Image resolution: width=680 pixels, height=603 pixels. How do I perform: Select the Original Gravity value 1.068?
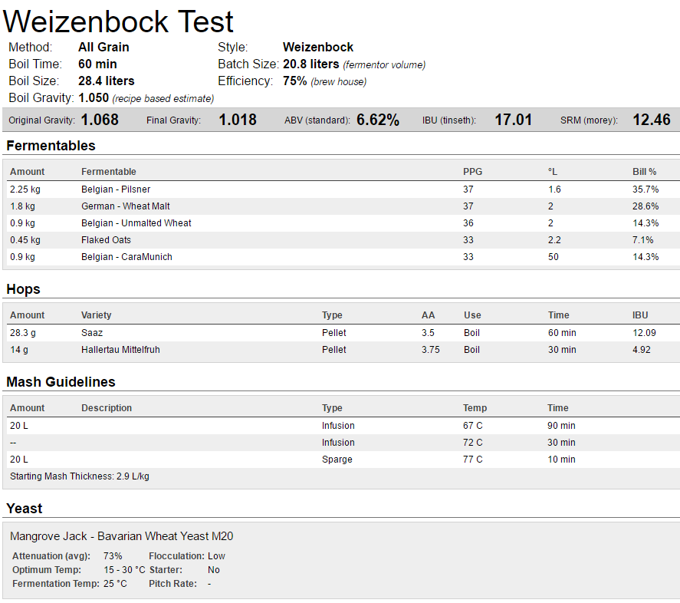[x=100, y=120]
